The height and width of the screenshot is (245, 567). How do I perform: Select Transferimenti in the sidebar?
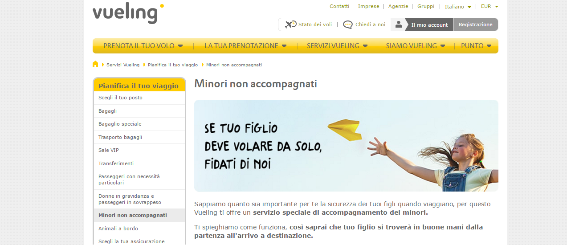(x=139, y=163)
